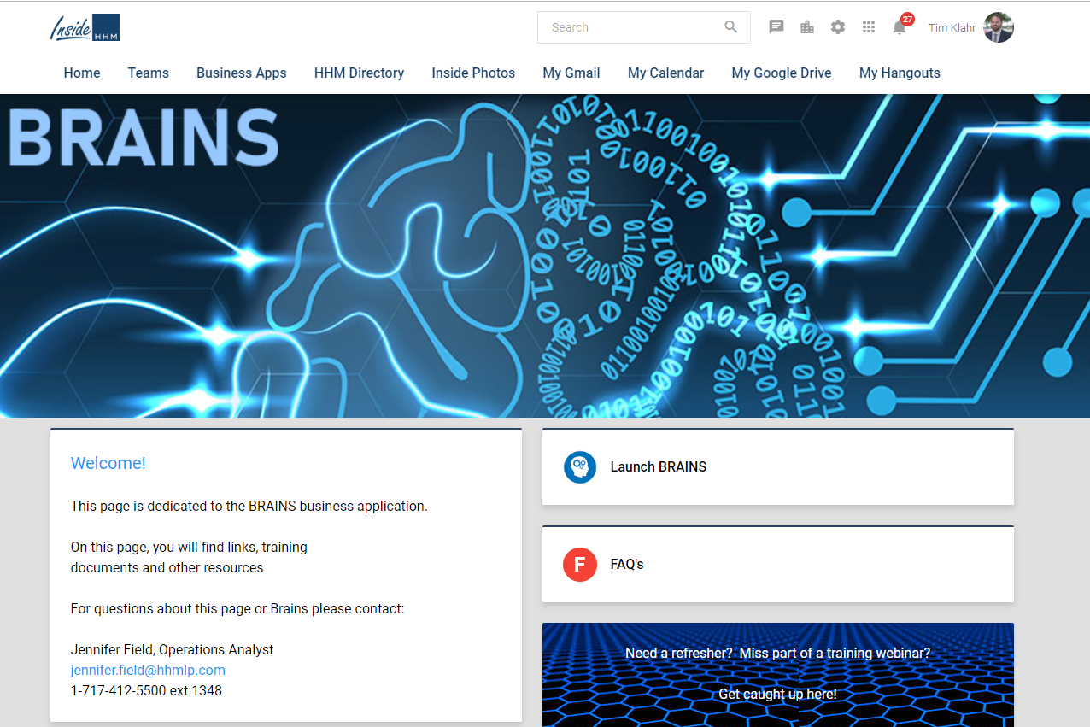
Task: Click the 'Get caught up here!' banner text
Action: 777,695
